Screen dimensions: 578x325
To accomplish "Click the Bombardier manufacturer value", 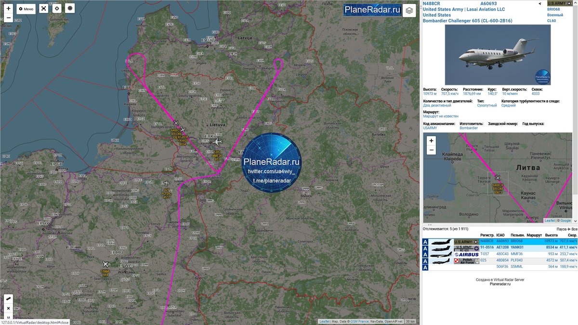I will [x=469, y=128].
